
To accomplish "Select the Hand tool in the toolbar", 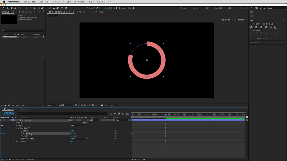I will (x=11, y=8).
